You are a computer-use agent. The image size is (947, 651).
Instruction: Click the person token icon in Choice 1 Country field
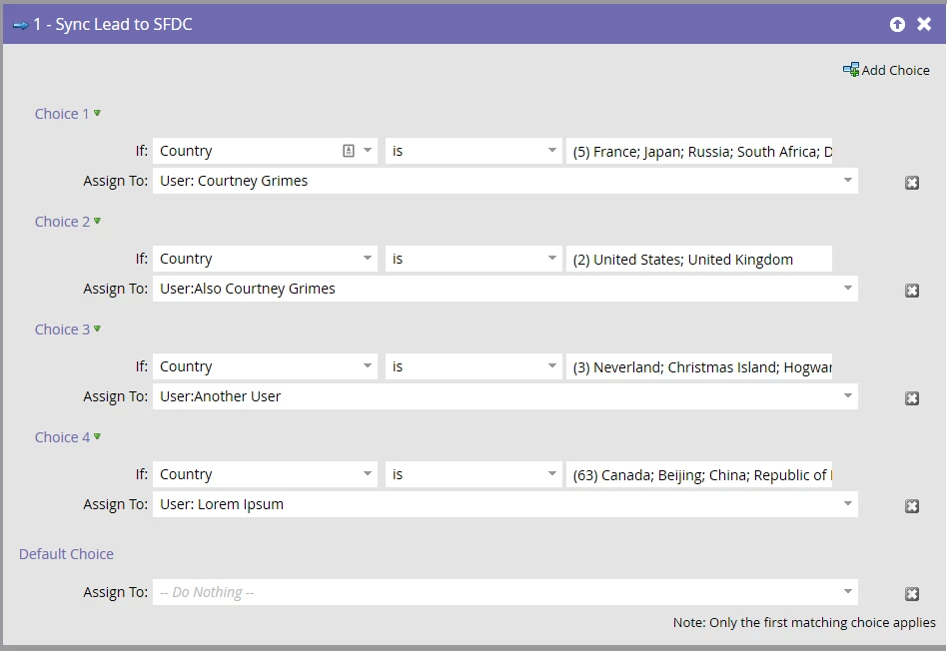click(349, 151)
